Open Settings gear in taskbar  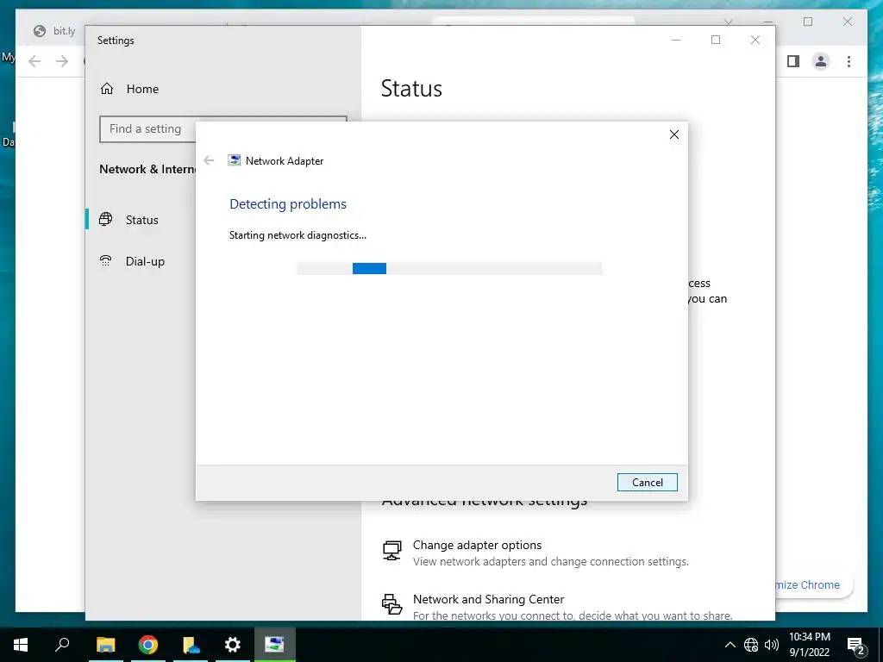[233, 645]
